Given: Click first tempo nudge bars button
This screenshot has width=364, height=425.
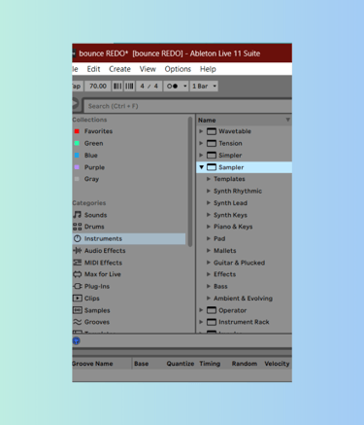Looking at the screenshot, I should tap(117, 86).
